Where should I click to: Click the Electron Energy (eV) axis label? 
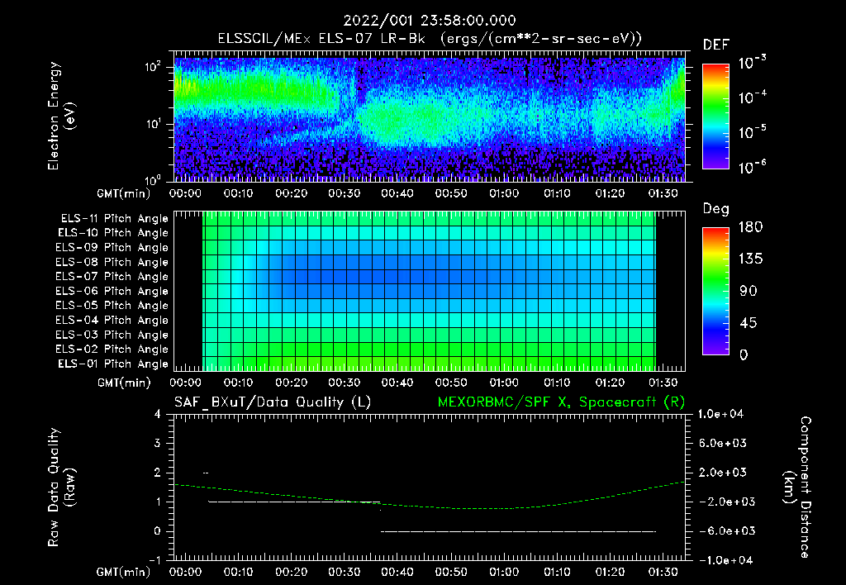61,116
